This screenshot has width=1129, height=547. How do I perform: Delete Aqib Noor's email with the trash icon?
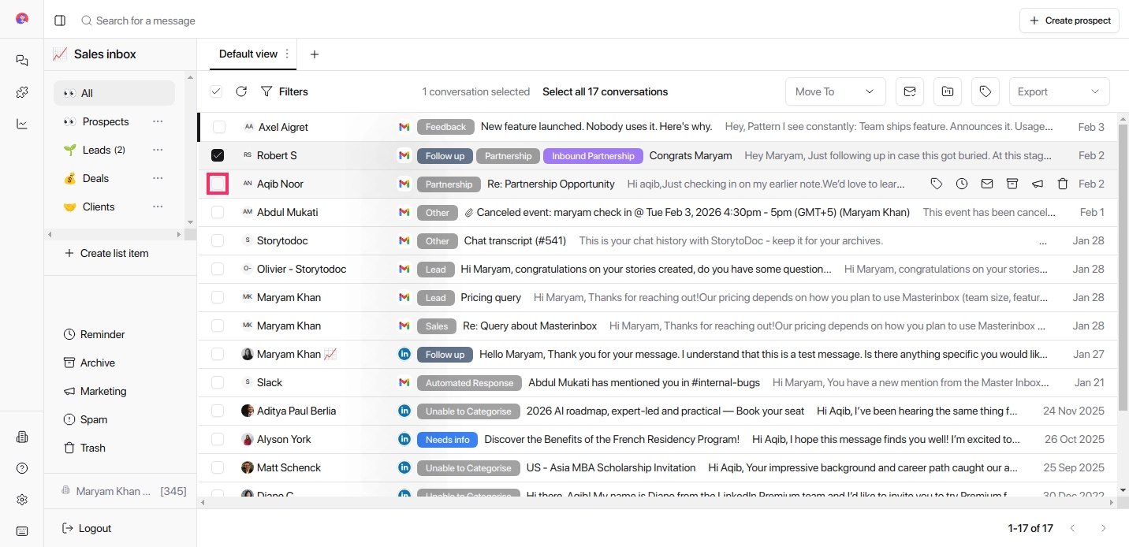1063,183
